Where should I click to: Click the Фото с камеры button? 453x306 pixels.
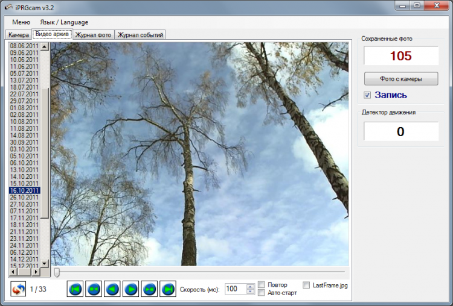pos(400,79)
